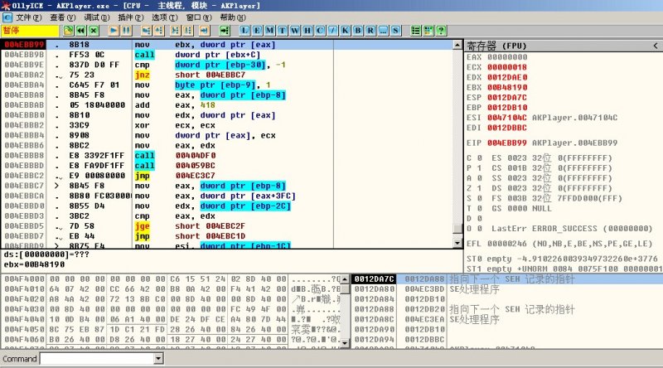Select the instruction at address 004EBB99

[x=226, y=45]
